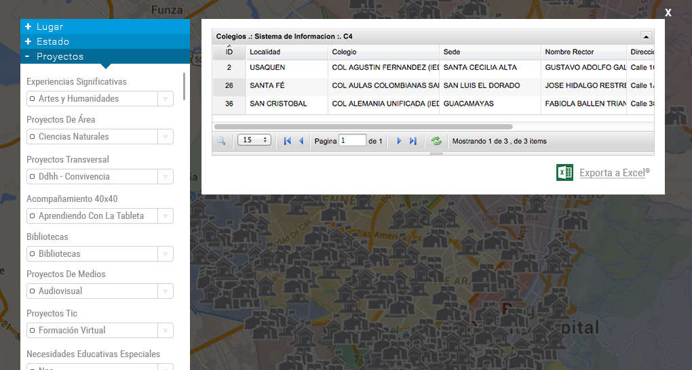Sort table by Colegio column header

344,52
